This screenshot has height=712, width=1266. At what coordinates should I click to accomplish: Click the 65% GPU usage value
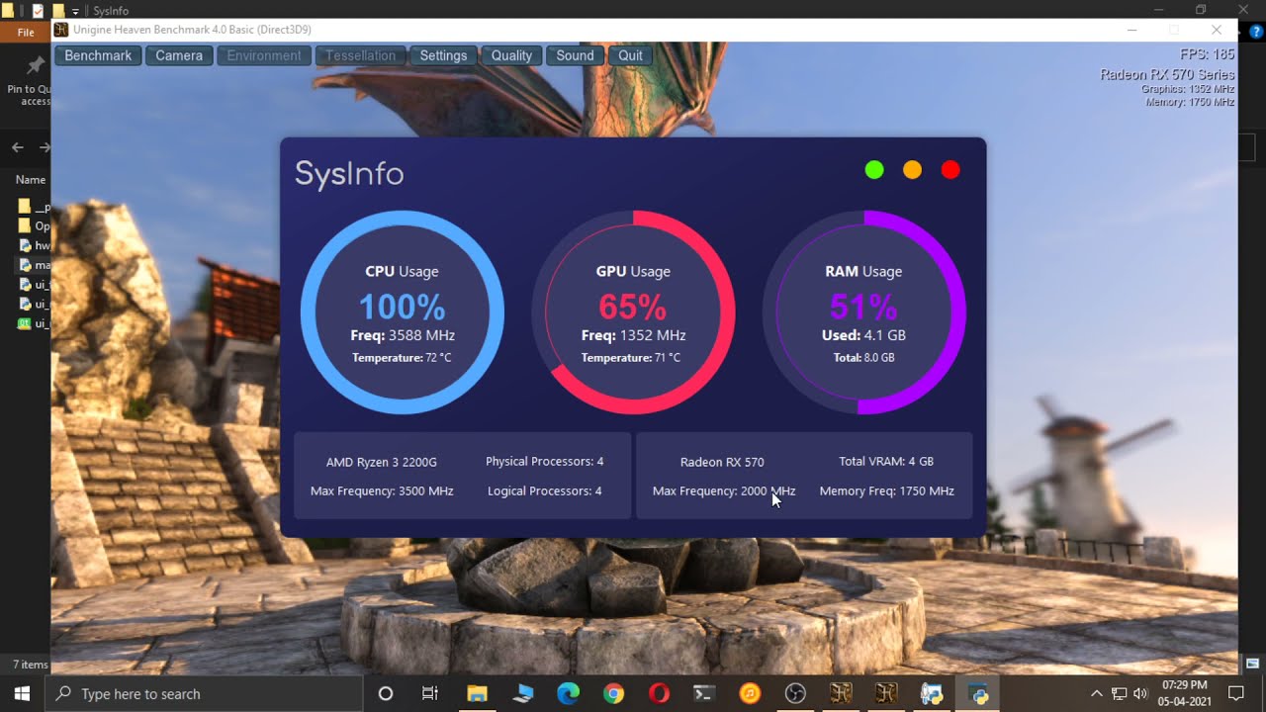tap(632, 308)
